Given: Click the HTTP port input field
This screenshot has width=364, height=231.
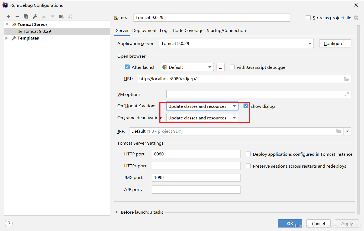Looking at the screenshot, I should tap(196, 154).
